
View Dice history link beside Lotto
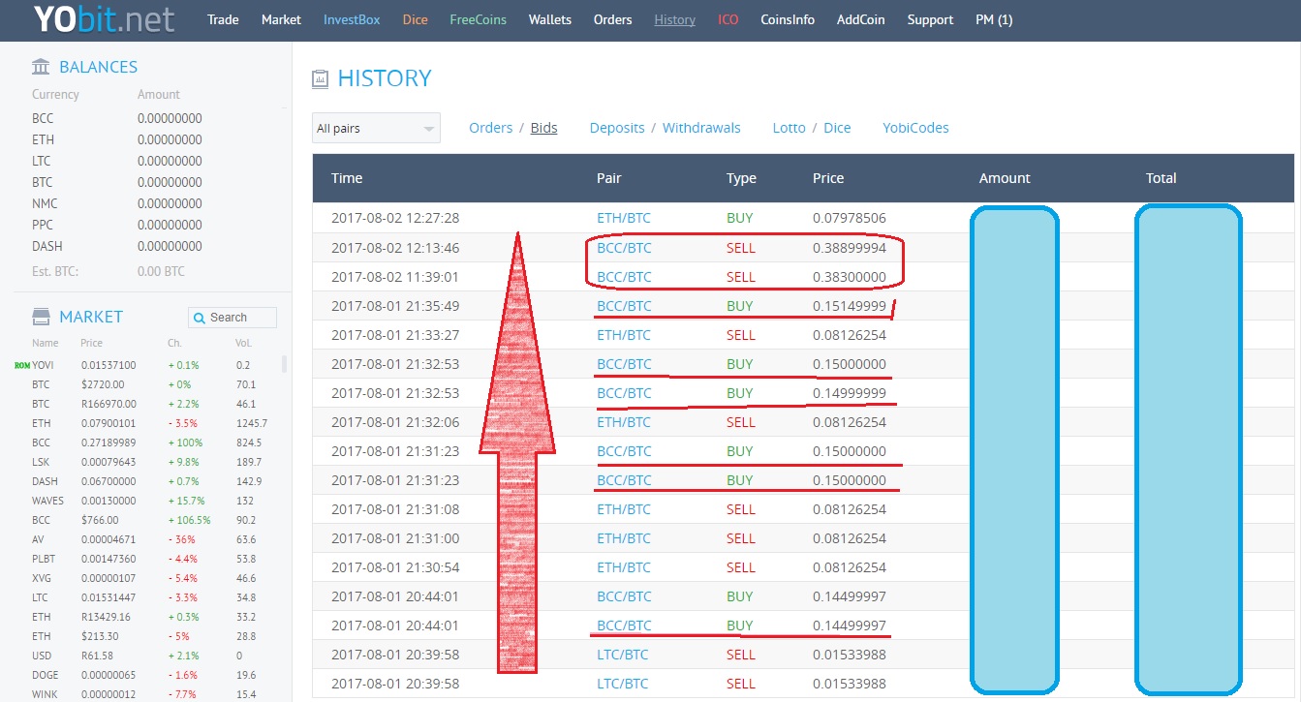coord(837,128)
